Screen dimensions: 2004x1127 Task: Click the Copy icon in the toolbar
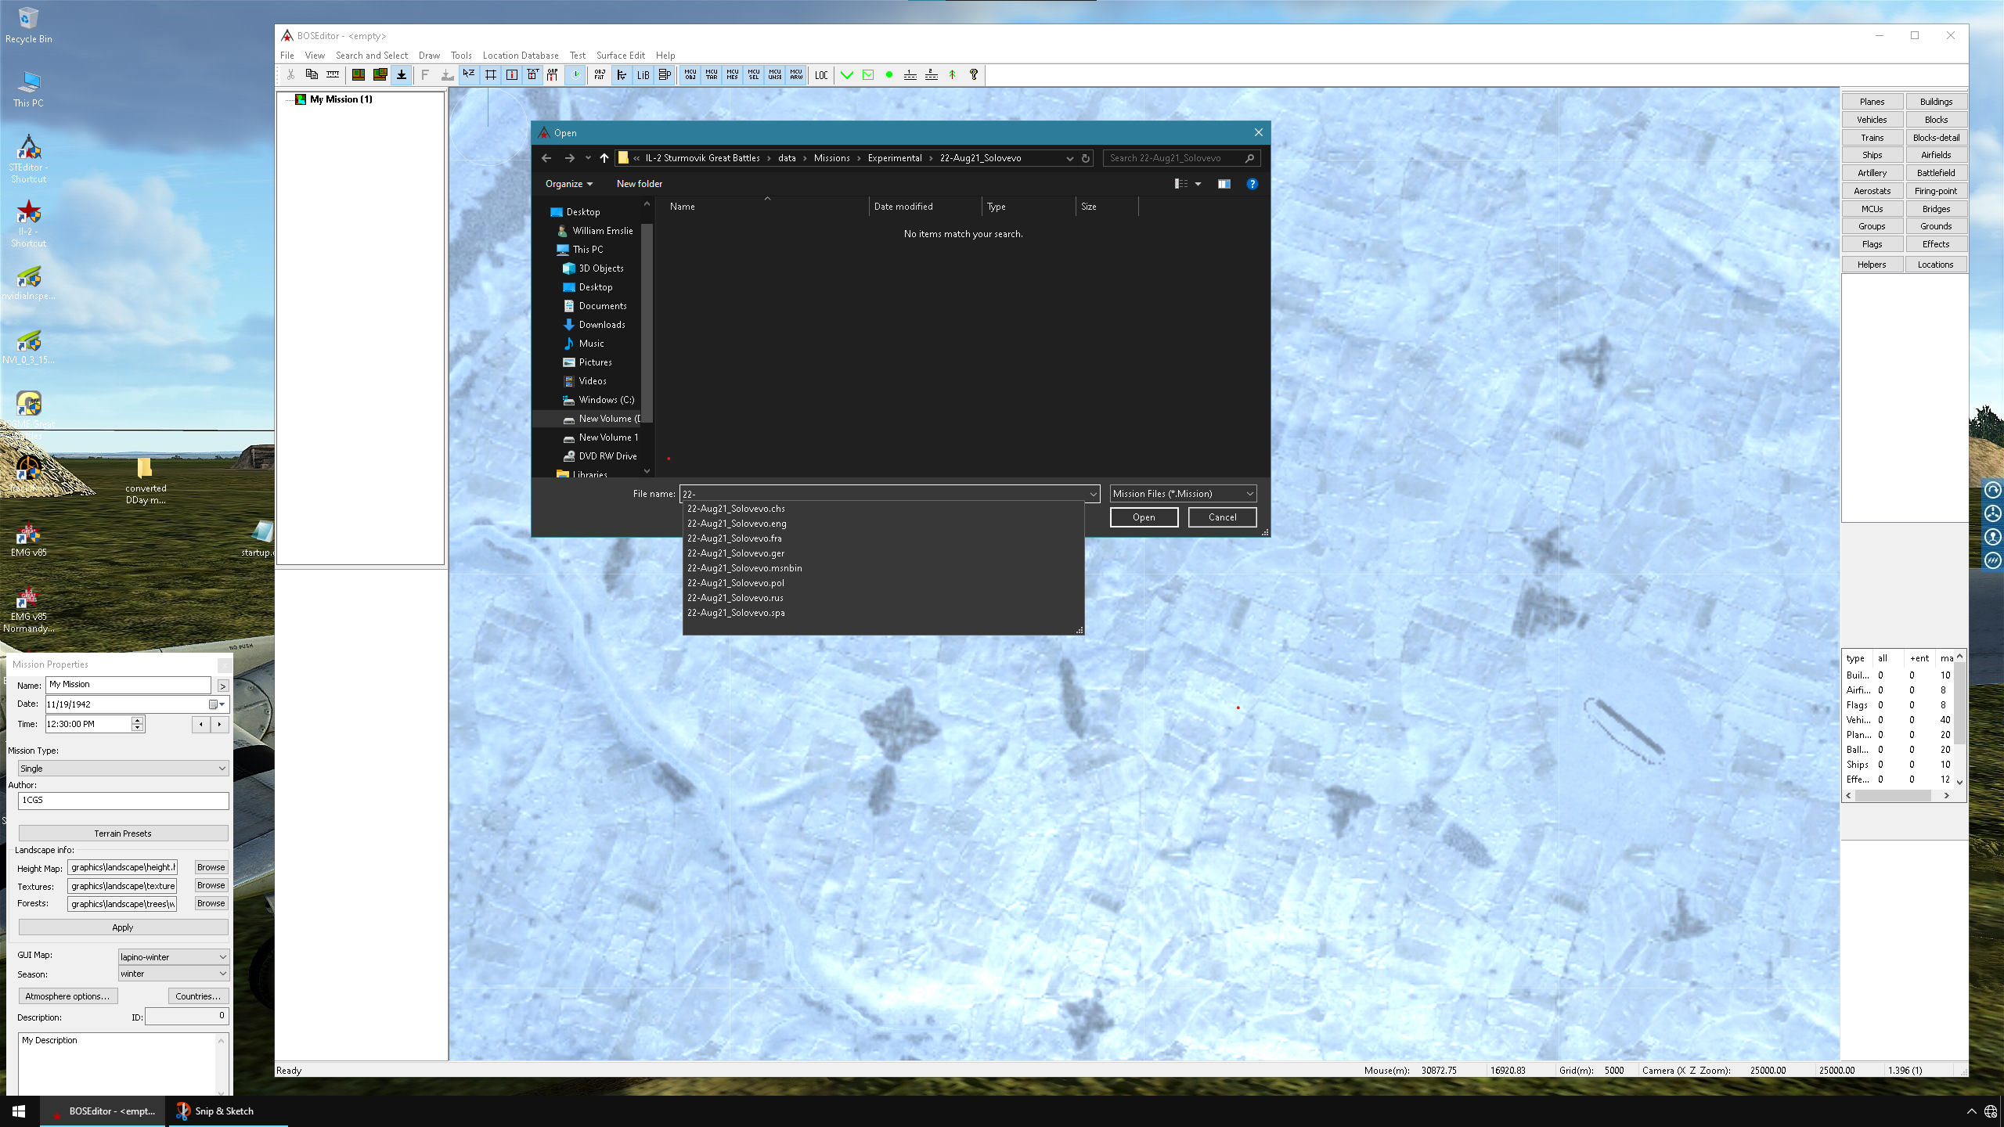point(312,75)
